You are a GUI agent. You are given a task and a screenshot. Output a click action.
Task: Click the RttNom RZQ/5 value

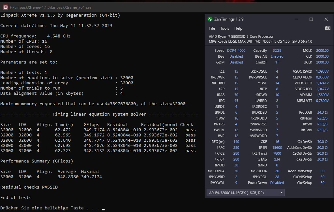point(322,118)
